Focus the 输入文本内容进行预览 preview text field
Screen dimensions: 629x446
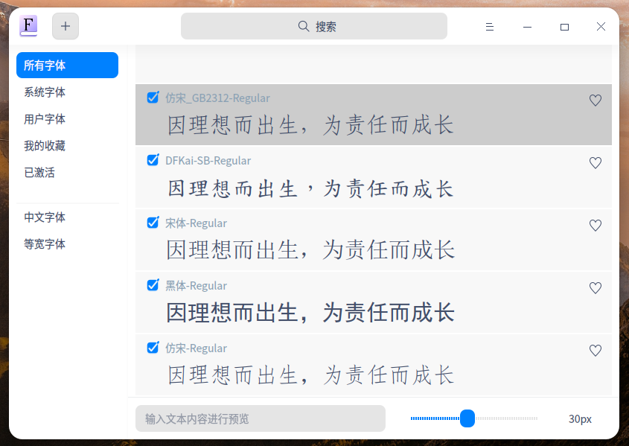pyautogui.click(x=261, y=418)
